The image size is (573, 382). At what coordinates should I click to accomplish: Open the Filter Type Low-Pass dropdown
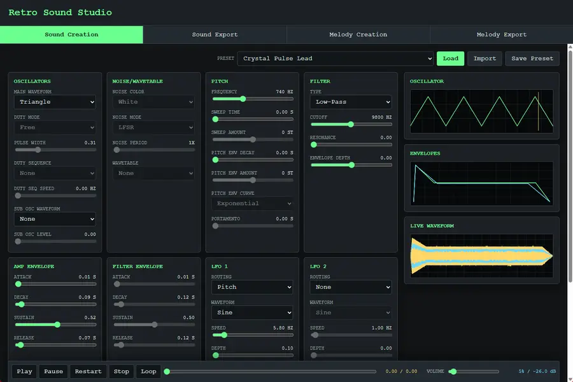(350, 102)
